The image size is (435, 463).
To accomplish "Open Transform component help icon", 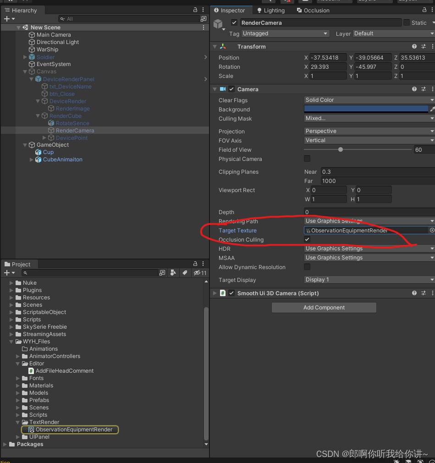I will pos(414,46).
